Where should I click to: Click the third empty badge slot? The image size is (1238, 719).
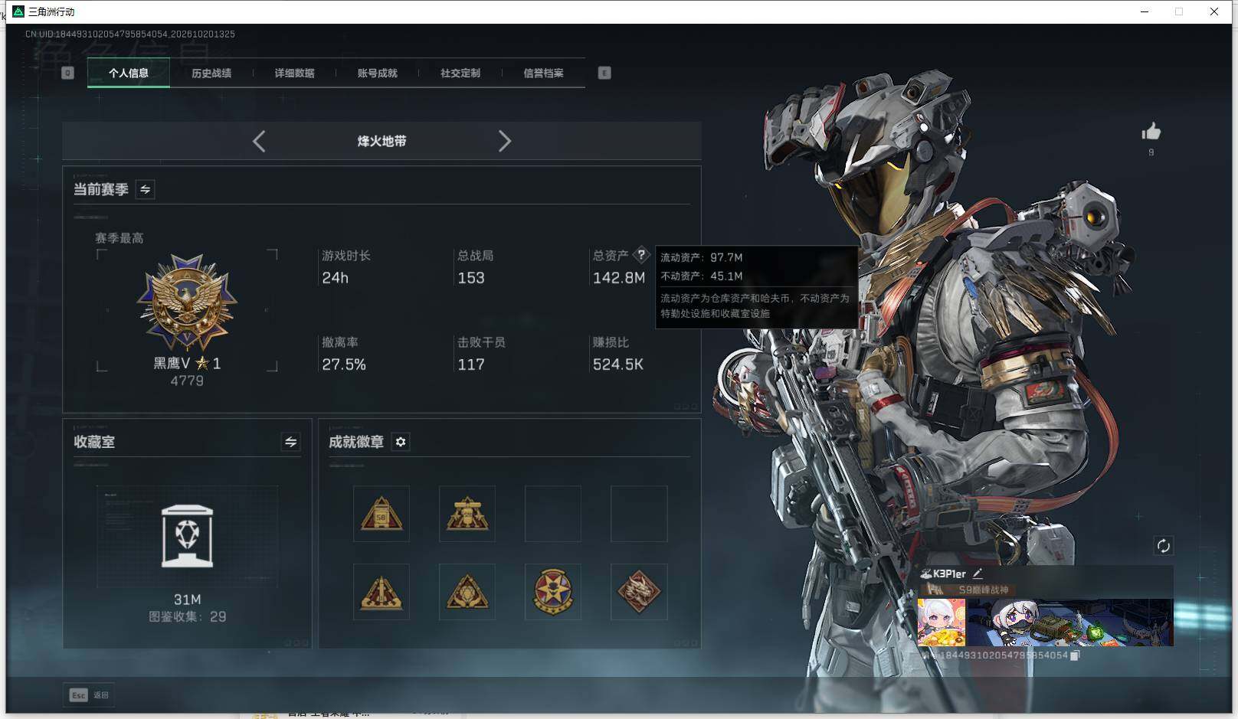click(x=553, y=514)
